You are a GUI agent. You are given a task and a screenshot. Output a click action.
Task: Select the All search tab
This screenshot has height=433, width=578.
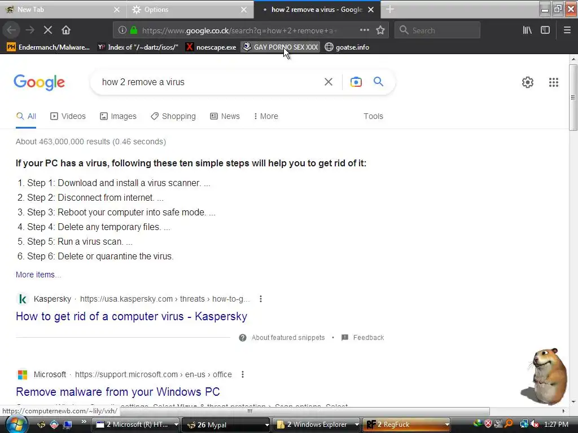click(26, 116)
